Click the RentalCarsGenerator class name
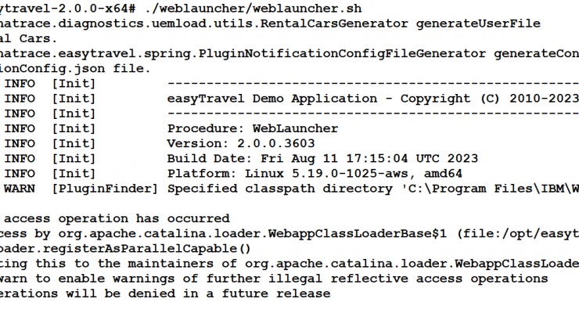 pos(334,23)
